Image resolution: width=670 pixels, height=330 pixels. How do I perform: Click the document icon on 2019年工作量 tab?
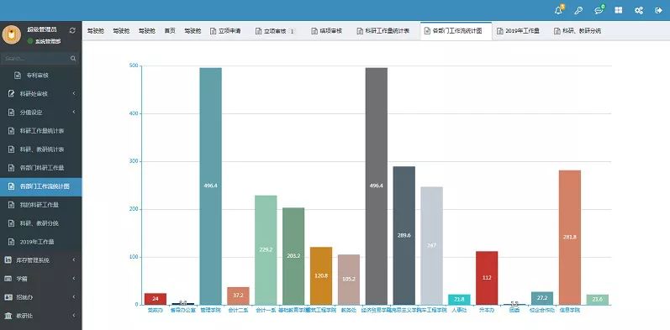(499, 31)
